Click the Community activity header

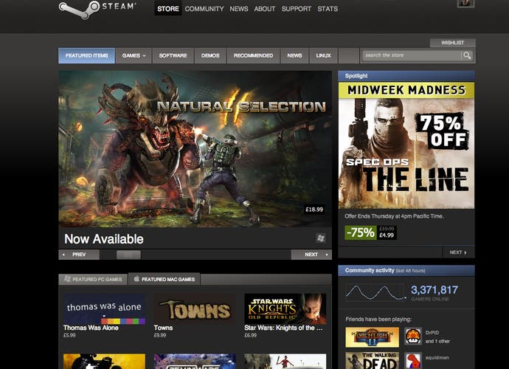(x=406, y=271)
